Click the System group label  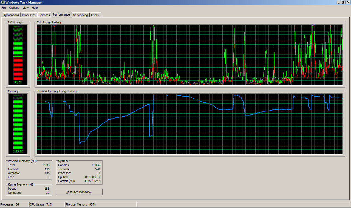pos(63,161)
